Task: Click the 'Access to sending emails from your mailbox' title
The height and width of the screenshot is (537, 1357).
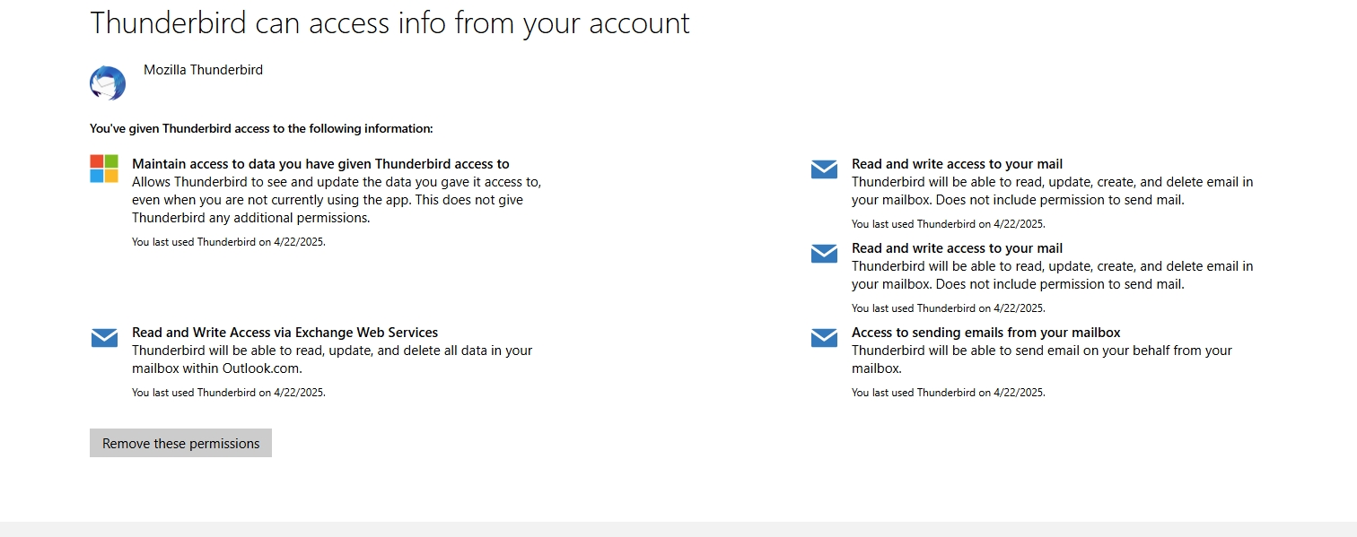Action: tap(985, 333)
